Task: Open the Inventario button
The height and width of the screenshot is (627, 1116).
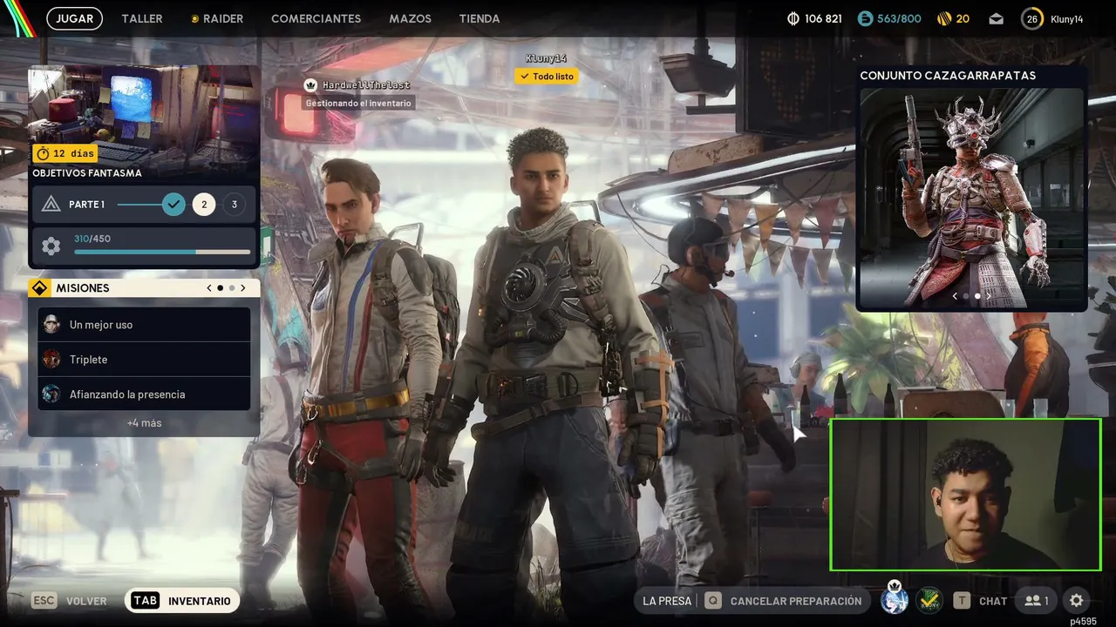Action: click(x=183, y=601)
